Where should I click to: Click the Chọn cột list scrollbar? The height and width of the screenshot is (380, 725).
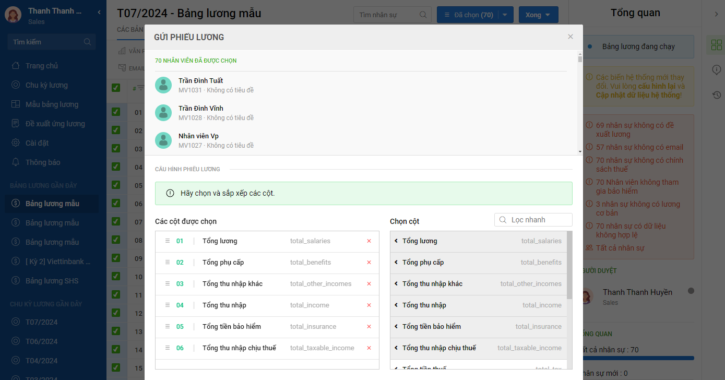click(x=569, y=266)
